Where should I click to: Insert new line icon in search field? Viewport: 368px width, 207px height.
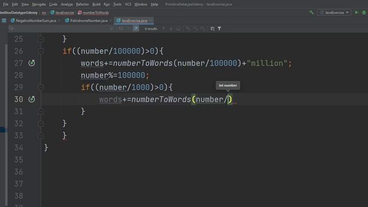pyautogui.click(x=112, y=29)
